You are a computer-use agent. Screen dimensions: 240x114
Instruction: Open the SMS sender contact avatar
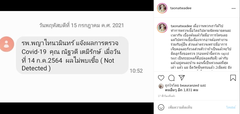[x=7, y=44]
